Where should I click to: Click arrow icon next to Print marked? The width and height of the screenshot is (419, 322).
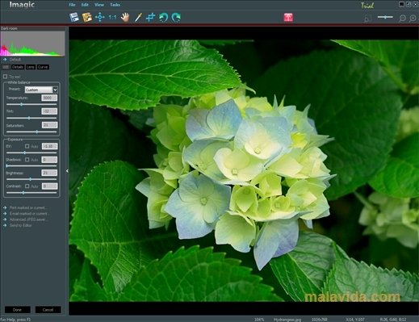point(5,207)
